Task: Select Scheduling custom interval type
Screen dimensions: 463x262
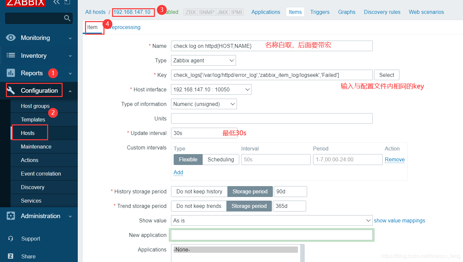Action: tap(221, 159)
